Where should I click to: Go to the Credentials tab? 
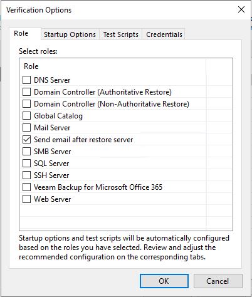pos(164,34)
